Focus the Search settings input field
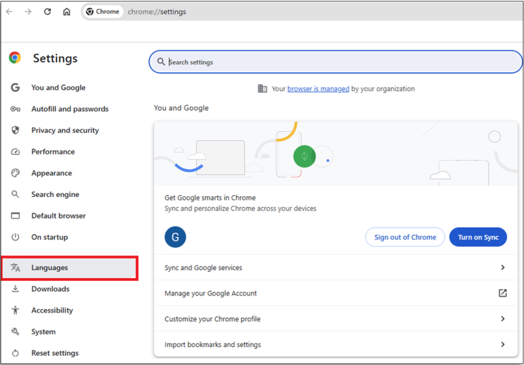The width and height of the screenshot is (524, 365). pyautogui.click(x=338, y=62)
